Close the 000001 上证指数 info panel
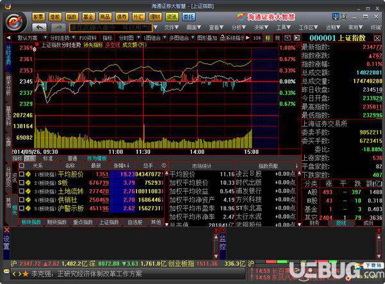The width and height of the screenshot is (385, 284). pos(377,38)
